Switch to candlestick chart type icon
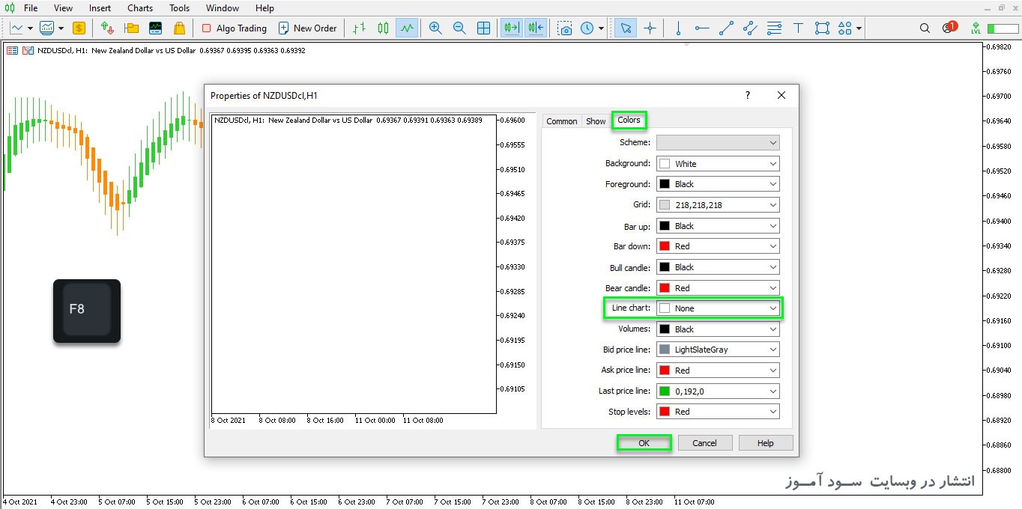 point(384,28)
